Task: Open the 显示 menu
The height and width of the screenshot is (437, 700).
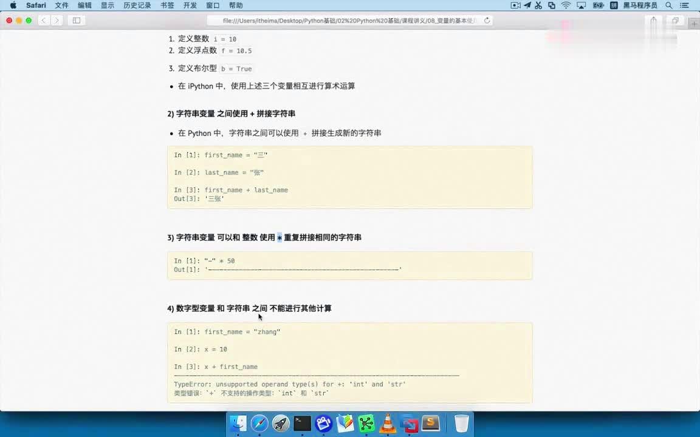Action: (107, 5)
